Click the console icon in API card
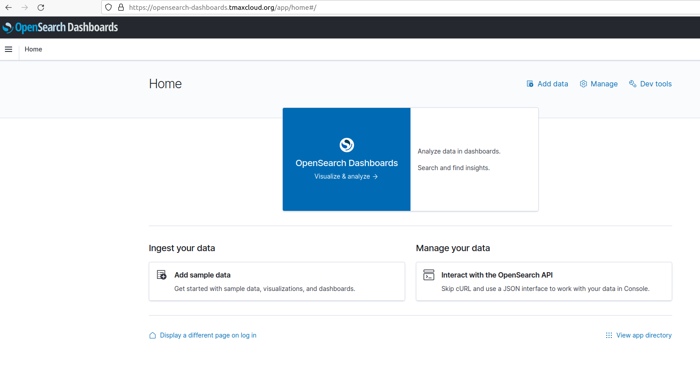700x372 pixels. (x=429, y=275)
